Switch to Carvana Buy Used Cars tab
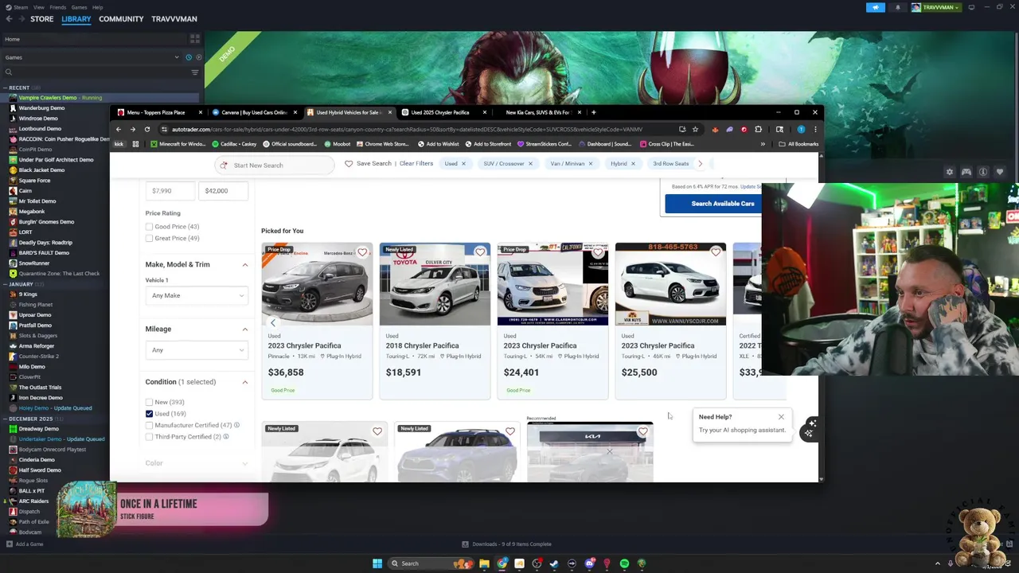 point(254,112)
